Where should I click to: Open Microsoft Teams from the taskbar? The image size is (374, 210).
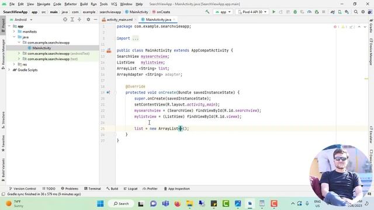165,204
